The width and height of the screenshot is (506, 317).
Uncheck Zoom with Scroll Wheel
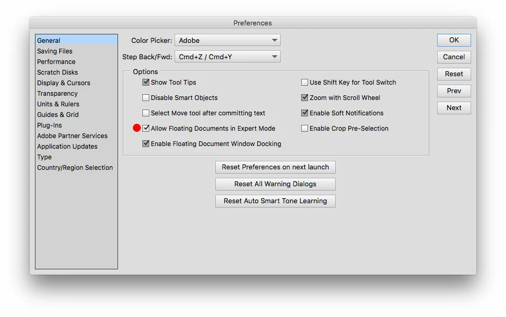(304, 97)
